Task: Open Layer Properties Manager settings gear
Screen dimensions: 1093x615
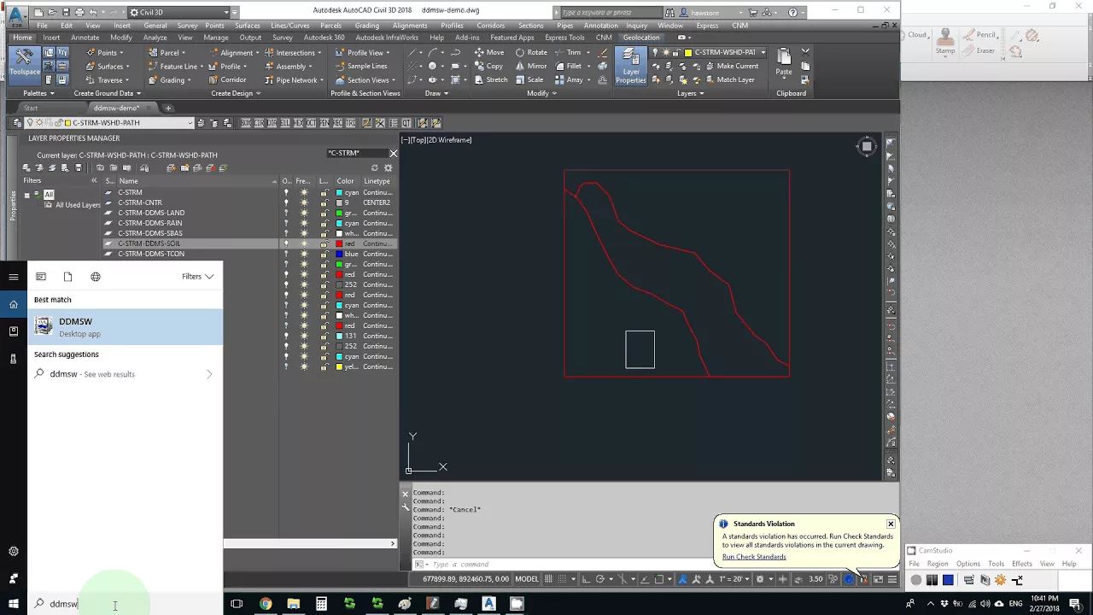Action: (x=388, y=167)
